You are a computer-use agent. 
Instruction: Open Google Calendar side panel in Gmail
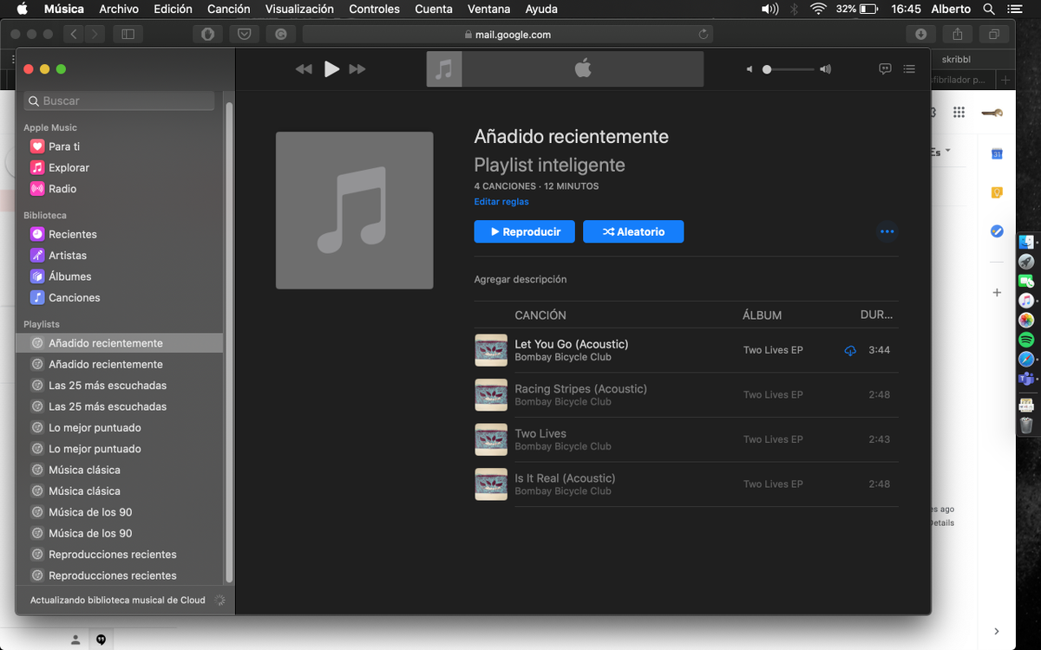click(998, 153)
